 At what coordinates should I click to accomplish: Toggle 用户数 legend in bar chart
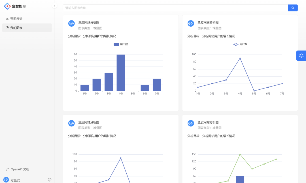tap(121, 44)
